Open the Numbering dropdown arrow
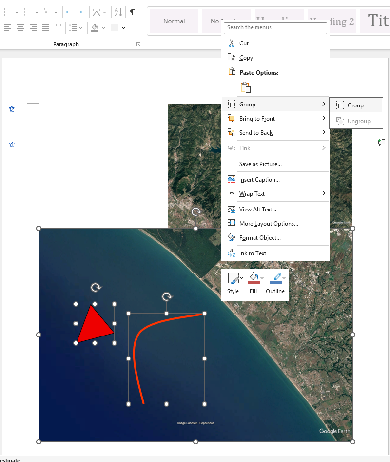This screenshot has height=462, width=390. 37,12
